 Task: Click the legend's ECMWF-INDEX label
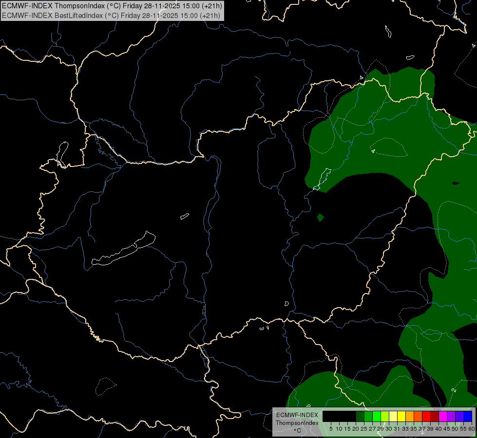pyautogui.click(x=297, y=415)
